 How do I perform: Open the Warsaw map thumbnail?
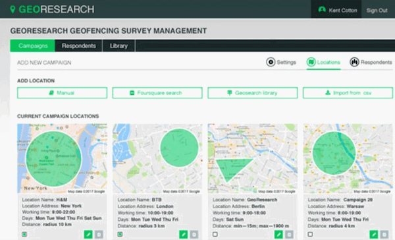click(348, 158)
